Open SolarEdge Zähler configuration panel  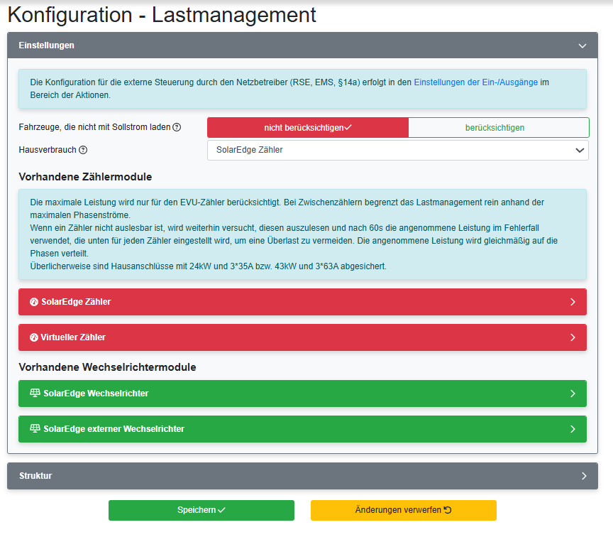pyautogui.click(x=302, y=301)
